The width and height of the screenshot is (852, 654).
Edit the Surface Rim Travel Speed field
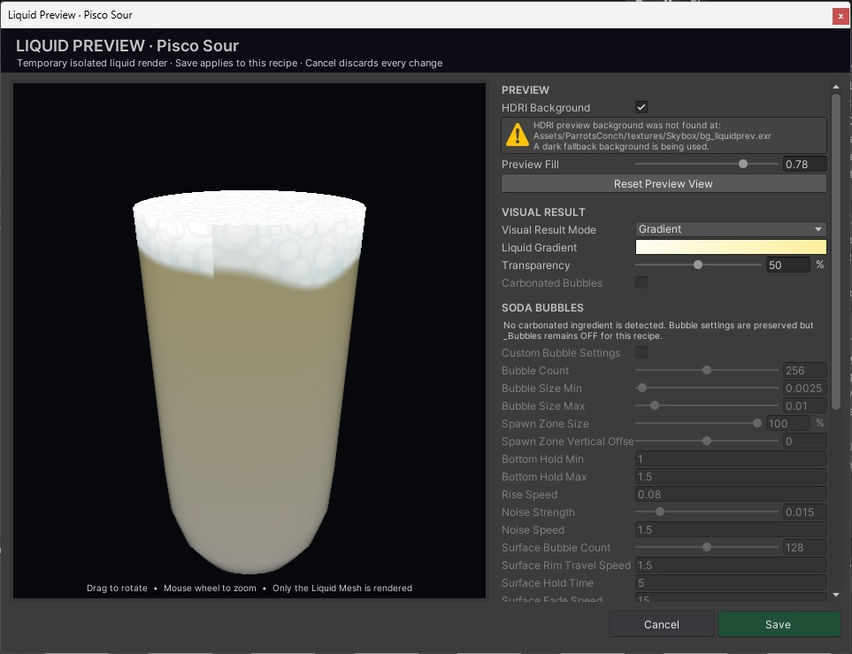point(731,566)
